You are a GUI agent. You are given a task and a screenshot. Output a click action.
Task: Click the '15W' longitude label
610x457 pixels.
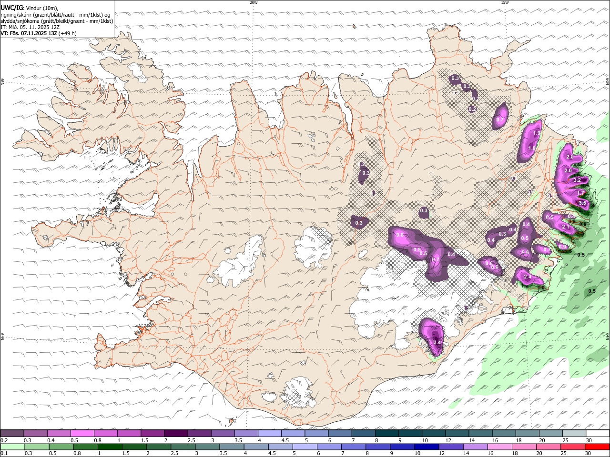[504, 2]
